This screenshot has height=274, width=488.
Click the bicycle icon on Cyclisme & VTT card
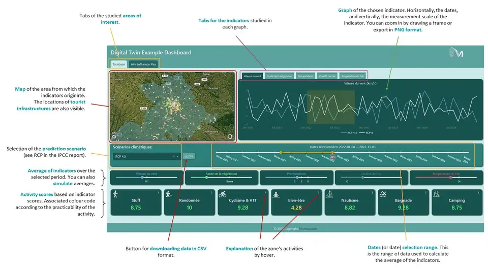click(223, 194)
